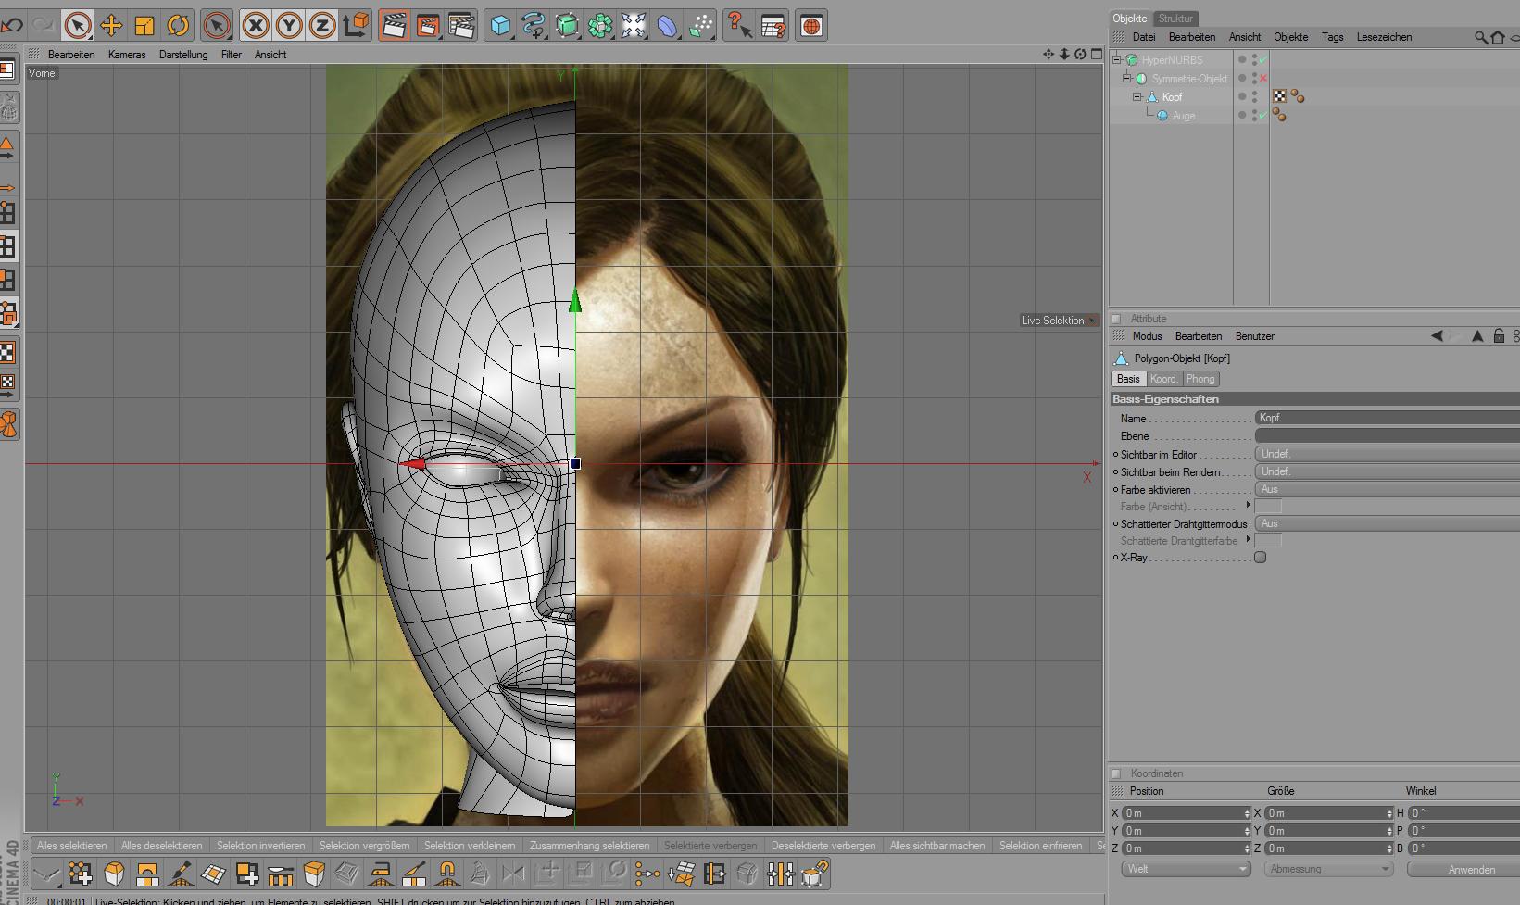Click the undo arrow icon
This screenshot has height=905, width=1520.
(12, 26)
